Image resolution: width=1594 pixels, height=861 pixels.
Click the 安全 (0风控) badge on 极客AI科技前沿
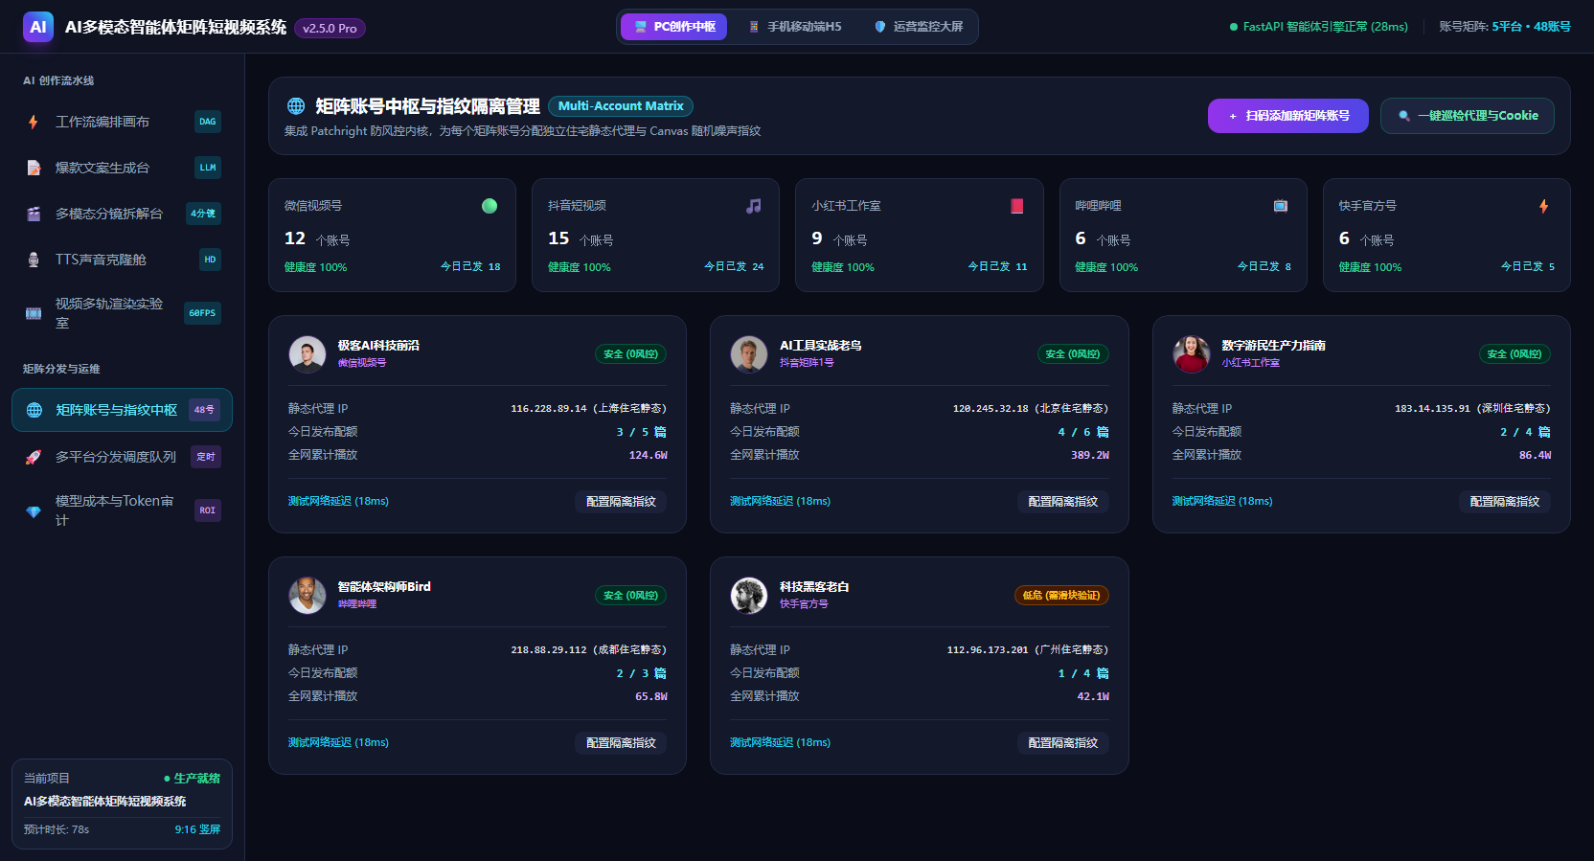coord(630,354)
